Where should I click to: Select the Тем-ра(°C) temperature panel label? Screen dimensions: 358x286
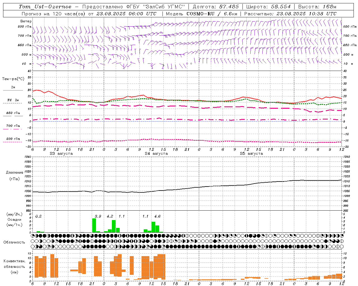coord(13,79)
